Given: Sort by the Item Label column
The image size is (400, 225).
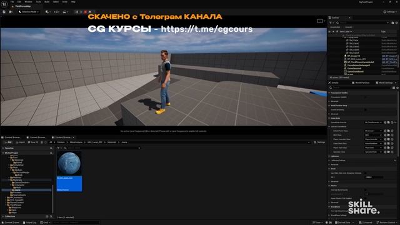Looking at the screenshot, I should (346, 32).
